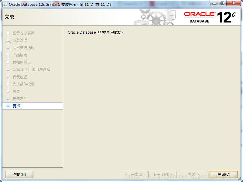Select the Oracle 主目录用户选择 step
243x182 pixels.
point(31,69)
